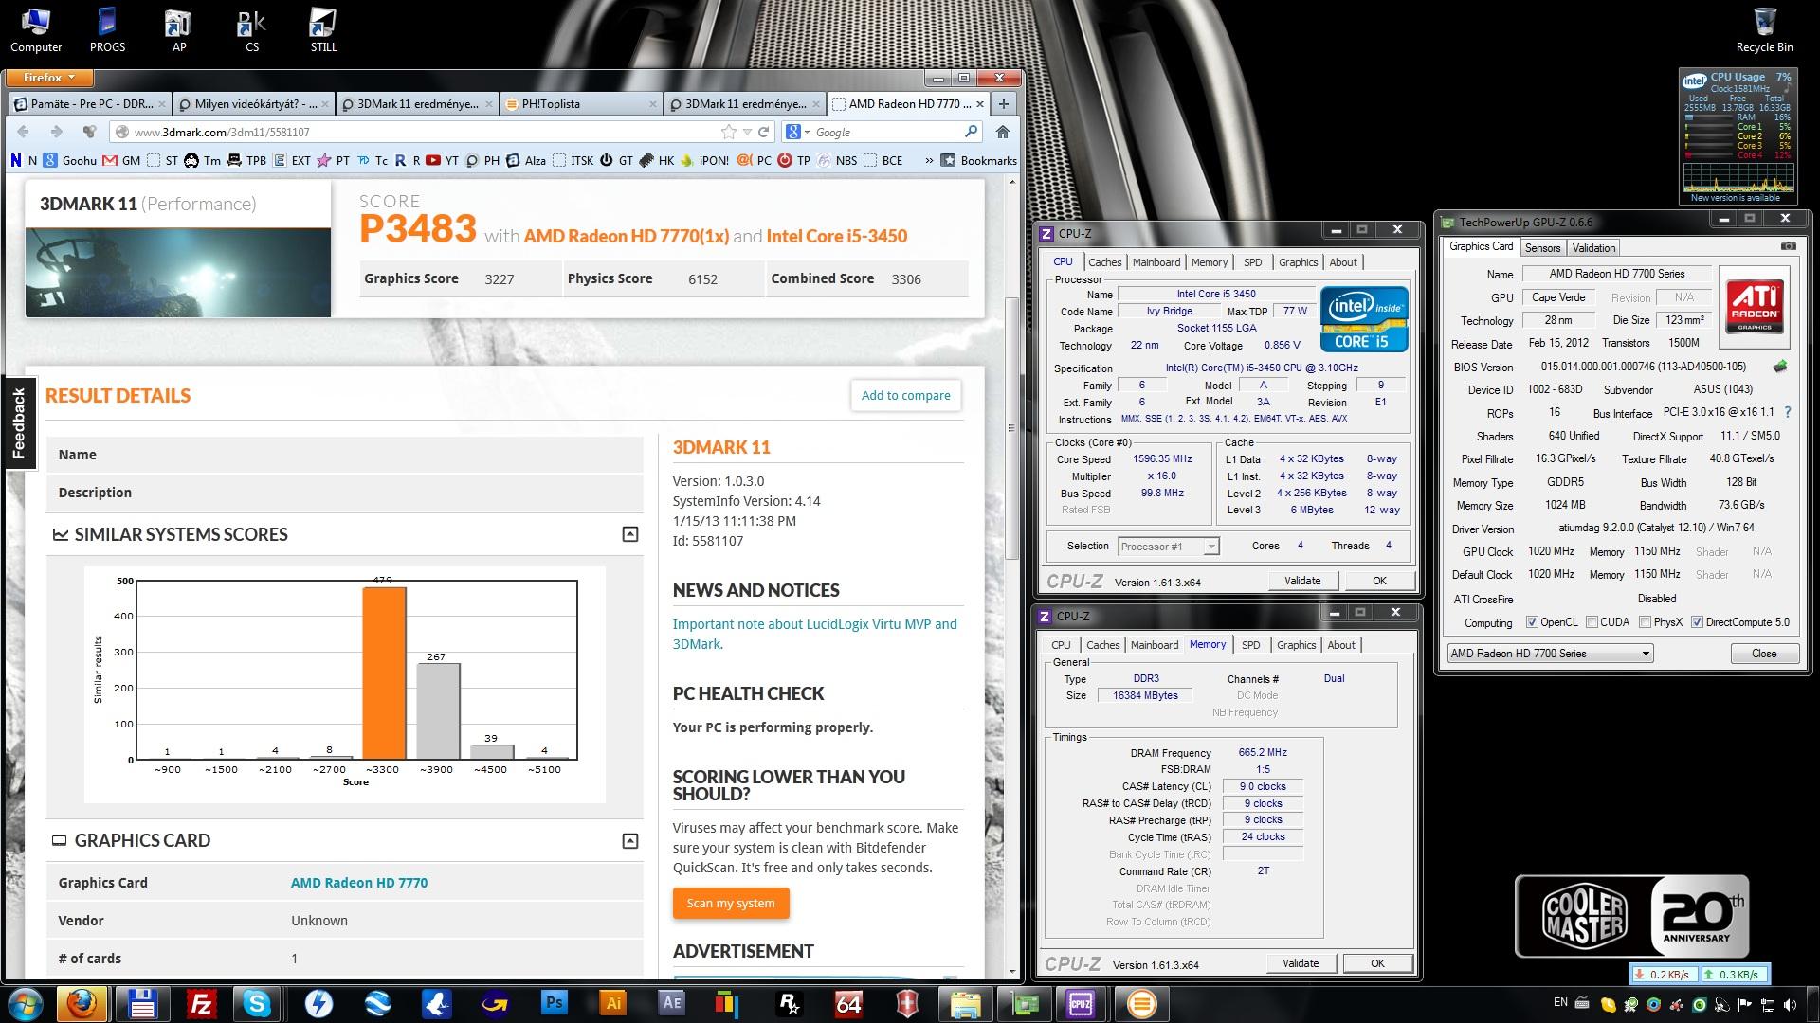Viewport: 1820px width, 1023px height.
Task: Open the Processor #1 selection dropdown
Action: (x=1168, y=547)
